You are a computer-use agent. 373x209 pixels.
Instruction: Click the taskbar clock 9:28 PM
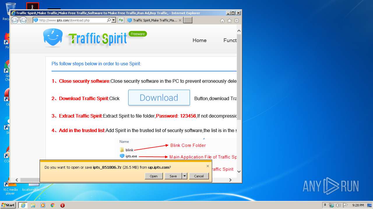click(x=358, y=205)
